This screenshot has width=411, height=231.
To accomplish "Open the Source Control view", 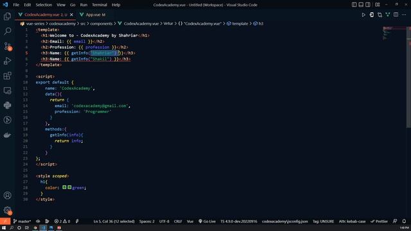I will [7, 46].
